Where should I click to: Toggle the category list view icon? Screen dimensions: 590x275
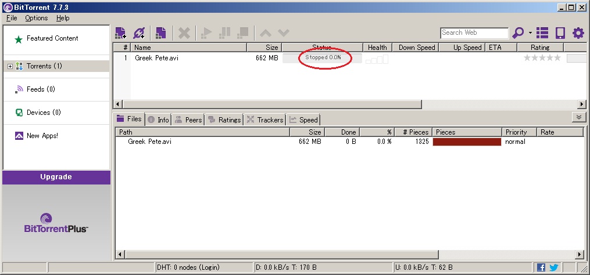[x=542, y=33]
